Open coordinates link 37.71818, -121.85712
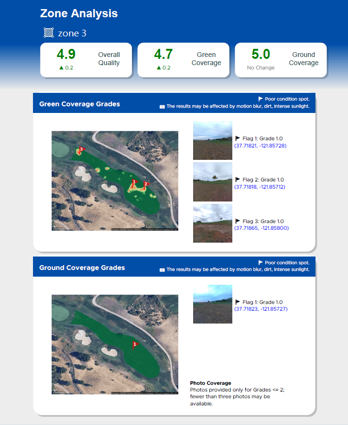348x425 pixels. [260, 187]
